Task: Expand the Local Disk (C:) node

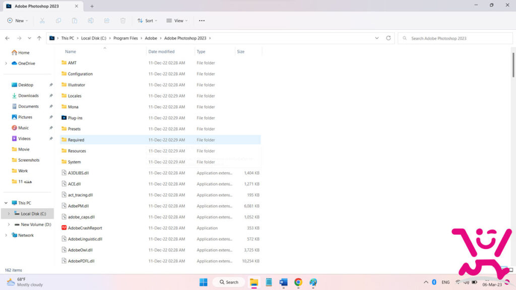Action: click(x=9, y=213)
